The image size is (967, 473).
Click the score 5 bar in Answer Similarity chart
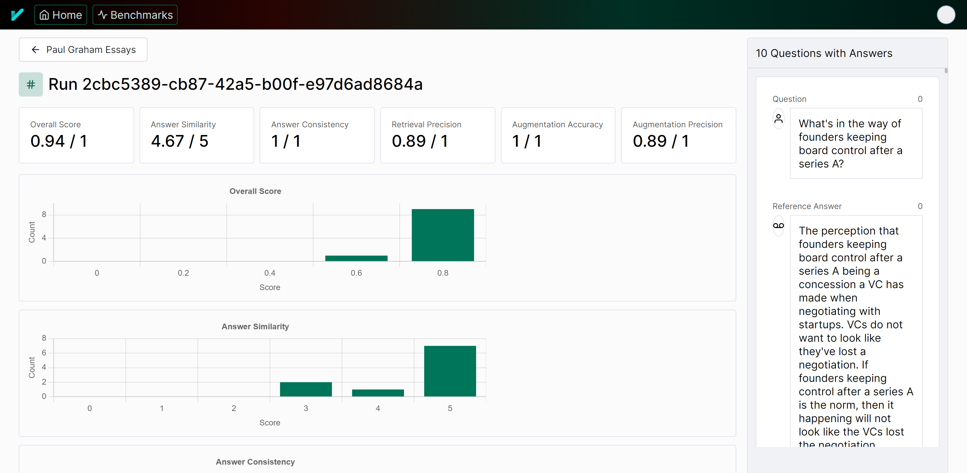(x=450, y=371)
